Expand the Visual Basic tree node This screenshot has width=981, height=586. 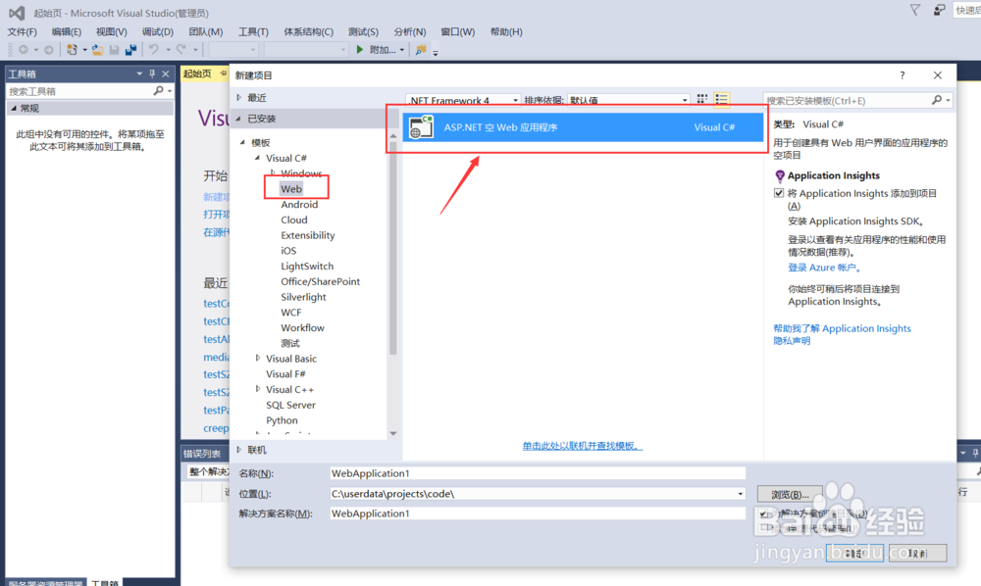tap(258, 358)
